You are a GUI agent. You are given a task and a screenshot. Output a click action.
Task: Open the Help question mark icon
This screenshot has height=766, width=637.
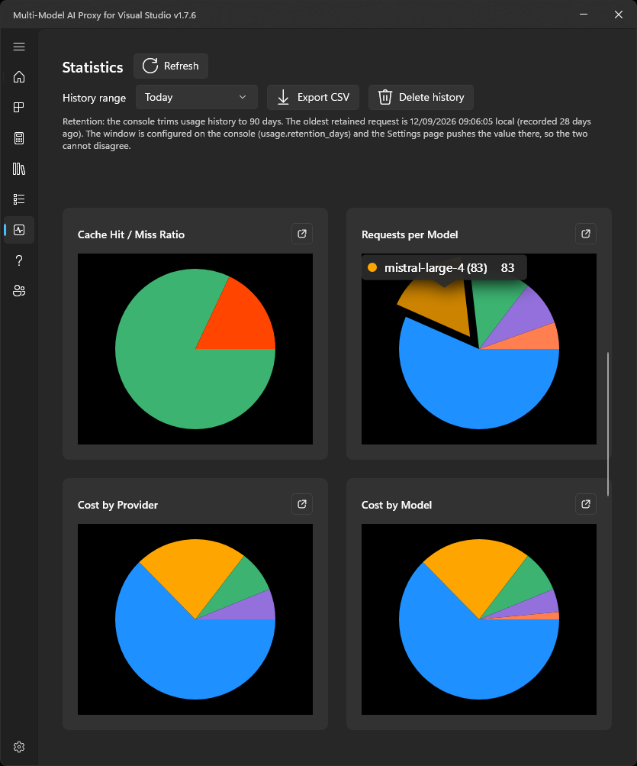pos(19,260)
